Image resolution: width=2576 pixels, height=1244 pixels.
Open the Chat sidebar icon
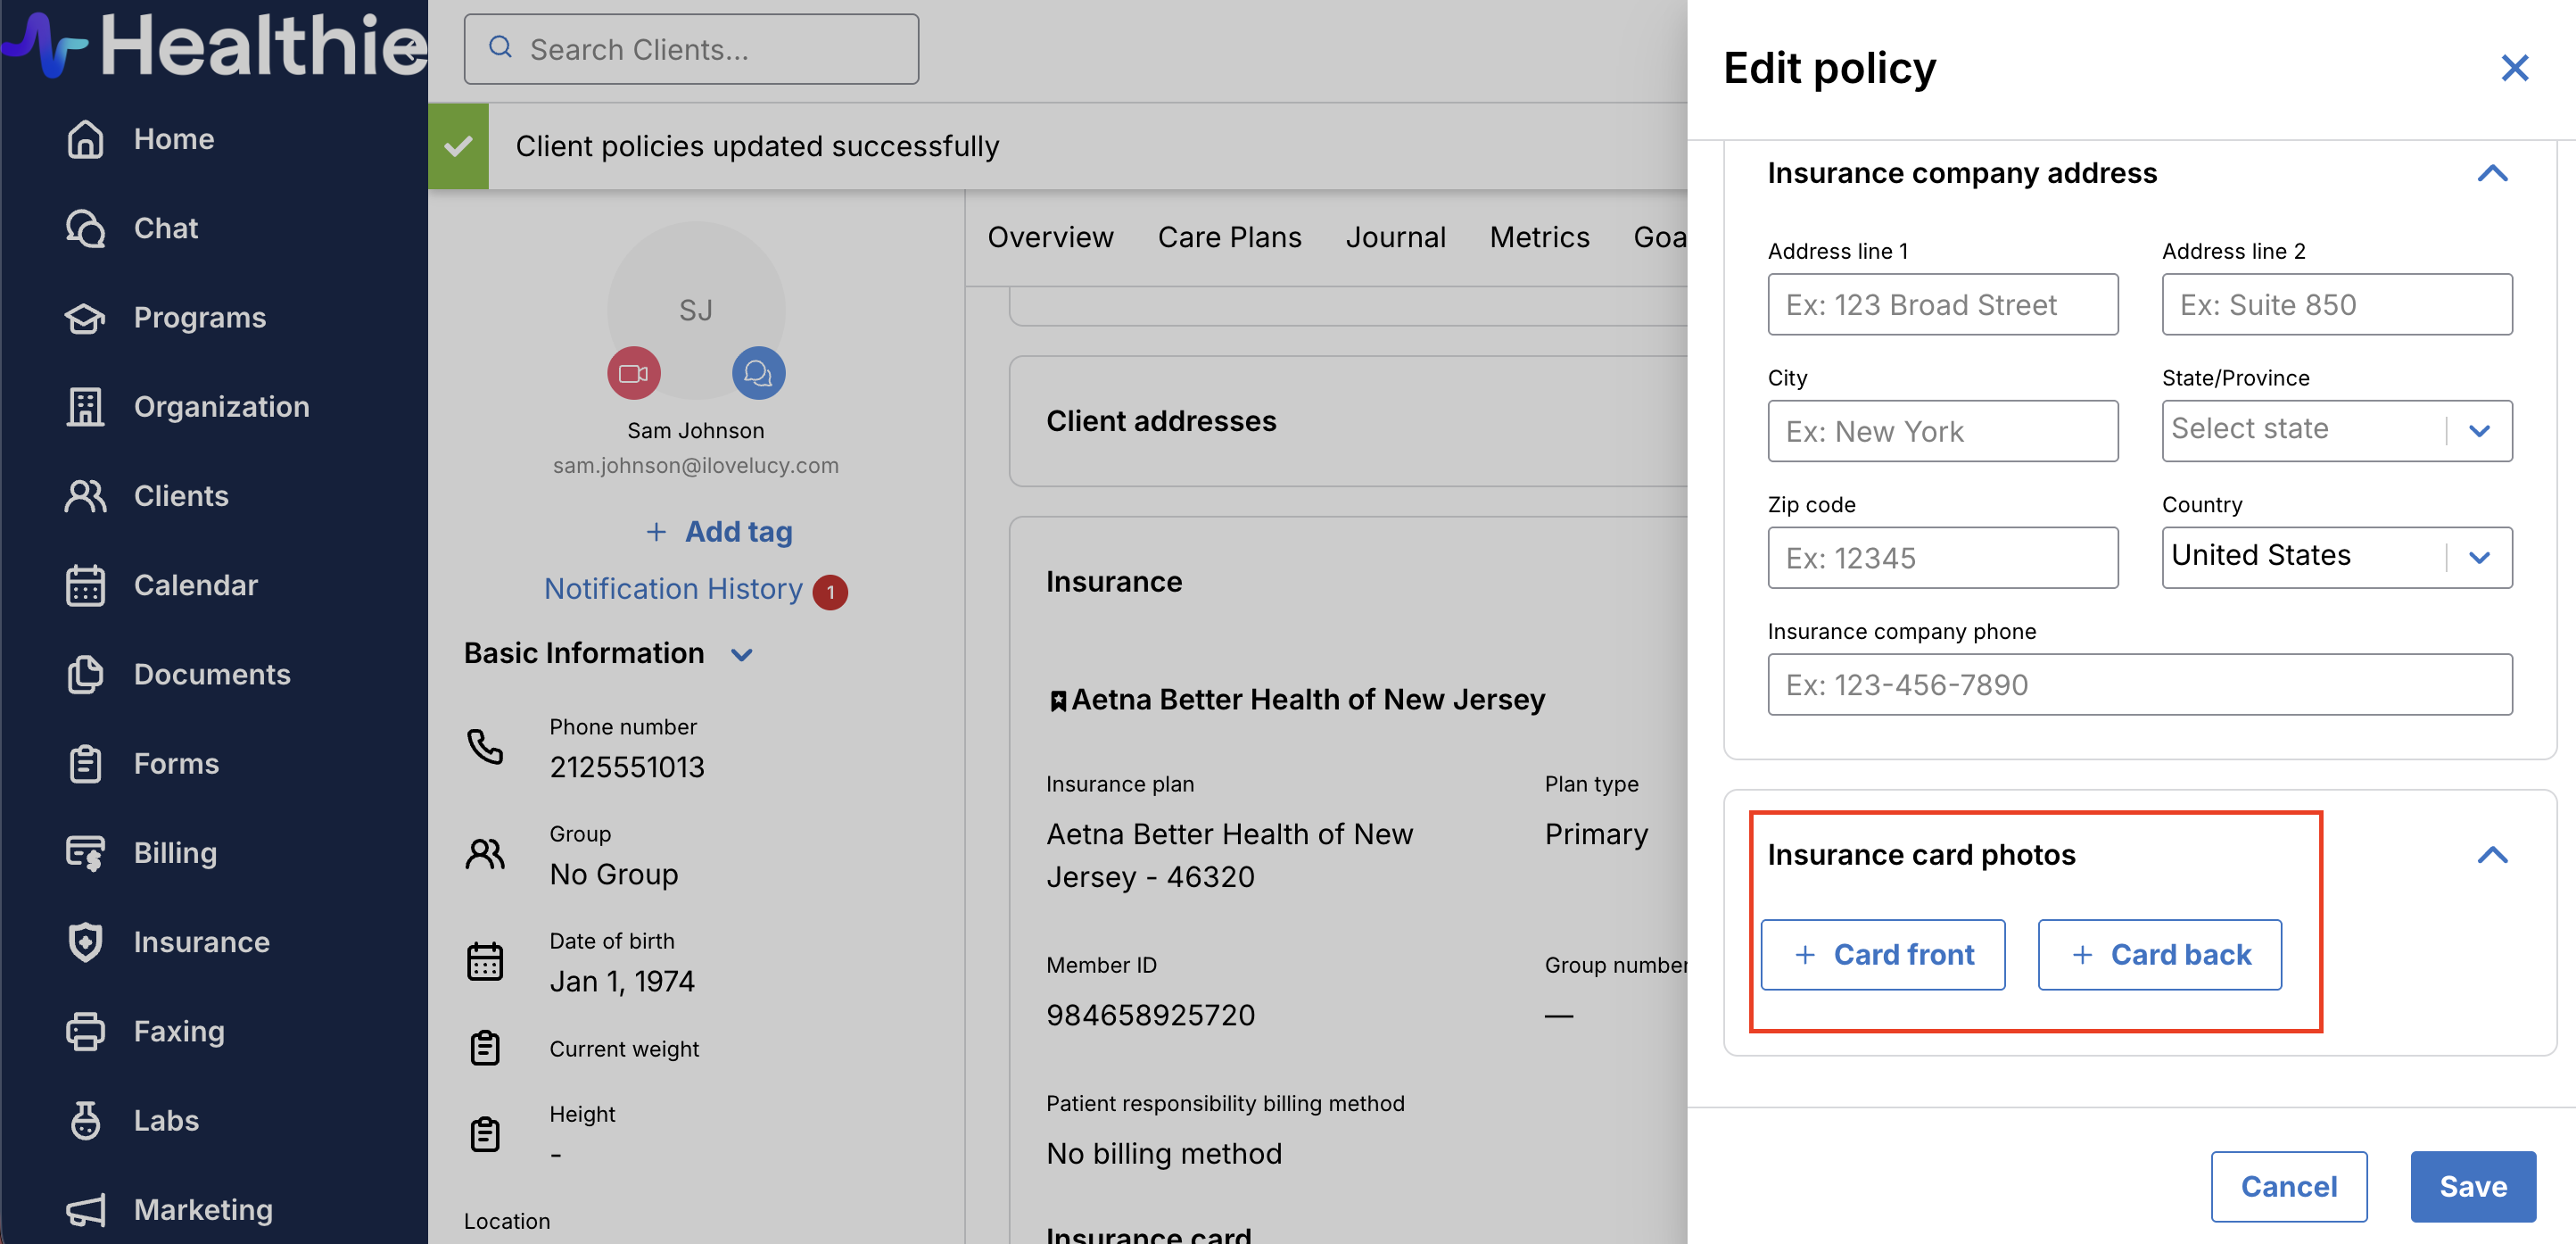click(x=85, y=228)
